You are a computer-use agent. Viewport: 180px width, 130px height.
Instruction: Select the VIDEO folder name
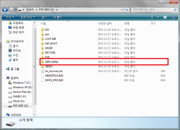point(49,66)
